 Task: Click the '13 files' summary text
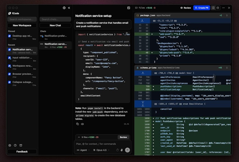[x=140, y=8]
